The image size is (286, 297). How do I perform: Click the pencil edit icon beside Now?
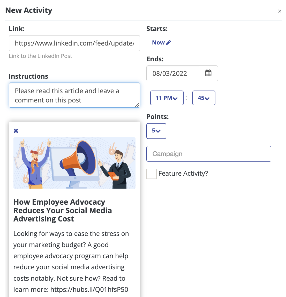[168, 43]
